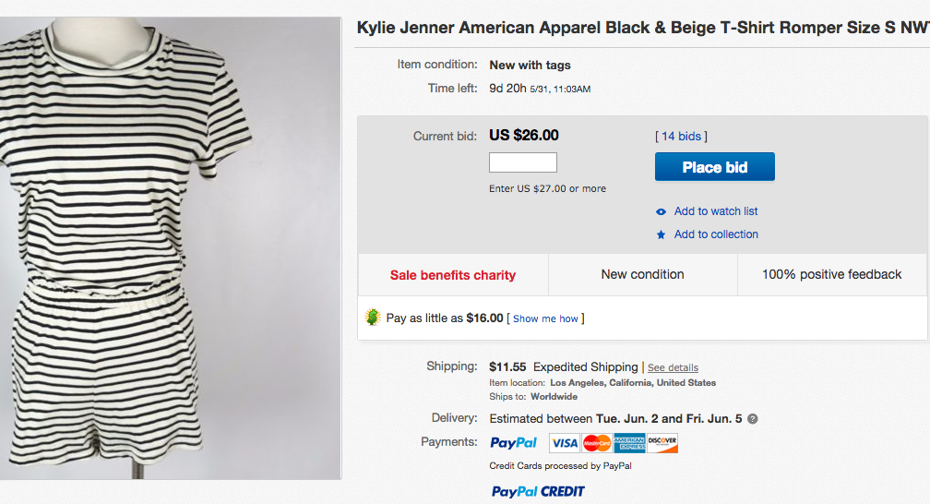
Task: Click the MasterCard icon
Action: pos(597,443)
